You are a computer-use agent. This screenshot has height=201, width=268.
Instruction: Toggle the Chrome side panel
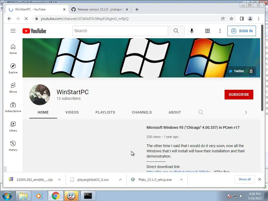click(x=242, y=19)
